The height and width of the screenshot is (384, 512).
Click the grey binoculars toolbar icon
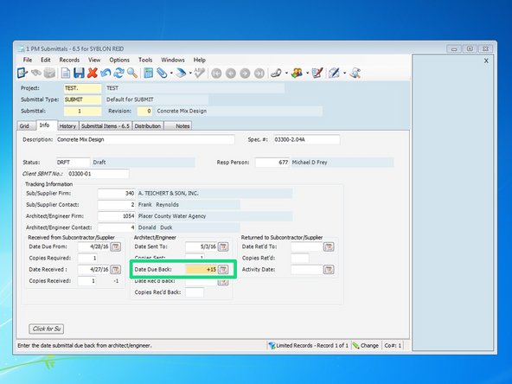(x=35, y=73)
